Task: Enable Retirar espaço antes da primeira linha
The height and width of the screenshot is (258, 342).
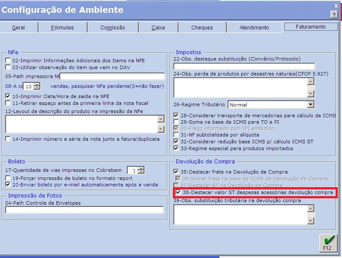Action: (7, 102)
